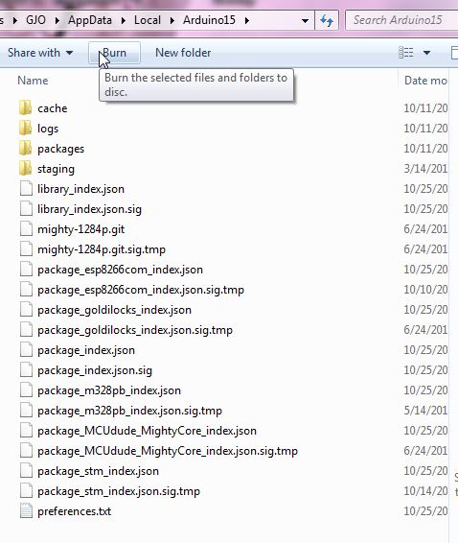Select preferences.txt file name
This screenshot has height=543, width=458.
click(75, 511)
